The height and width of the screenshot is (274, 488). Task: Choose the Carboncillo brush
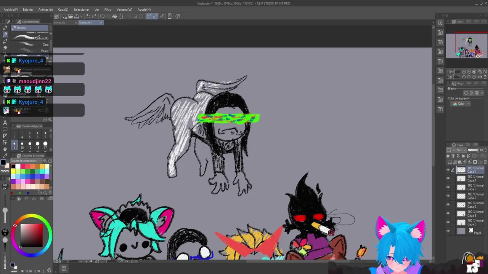tap(30, 38)
